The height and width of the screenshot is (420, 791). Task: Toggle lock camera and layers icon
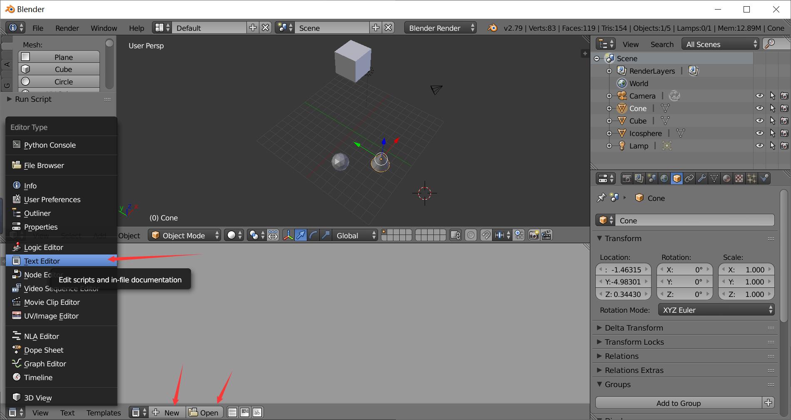point(455,235)
